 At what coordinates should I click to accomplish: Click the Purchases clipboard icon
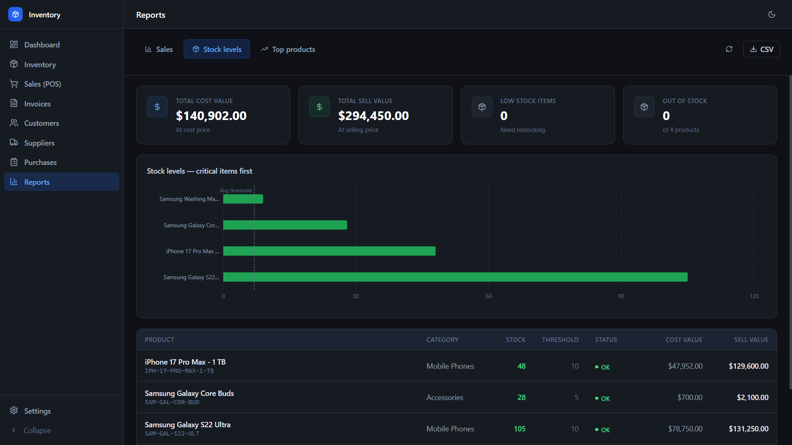(14, 162)
